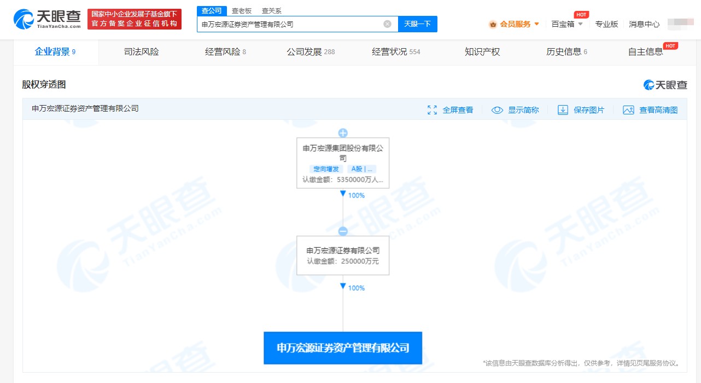The width and height of the screenshot is (701, 383).
Task: Clear the search box with the X icon
Action: pos(387,24)
